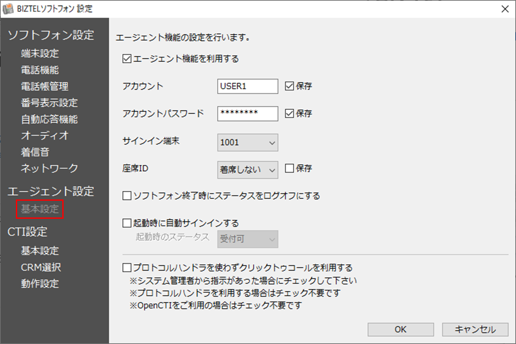This screenshot has height=344, width=516.
Task: Enable プロトコルハンドラを使わずクリックトゥコール checkbox
Action: (x=127, y=268)
